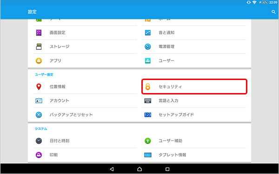
Task: Select セキュリティ security settings
Action: coord(194,87)
